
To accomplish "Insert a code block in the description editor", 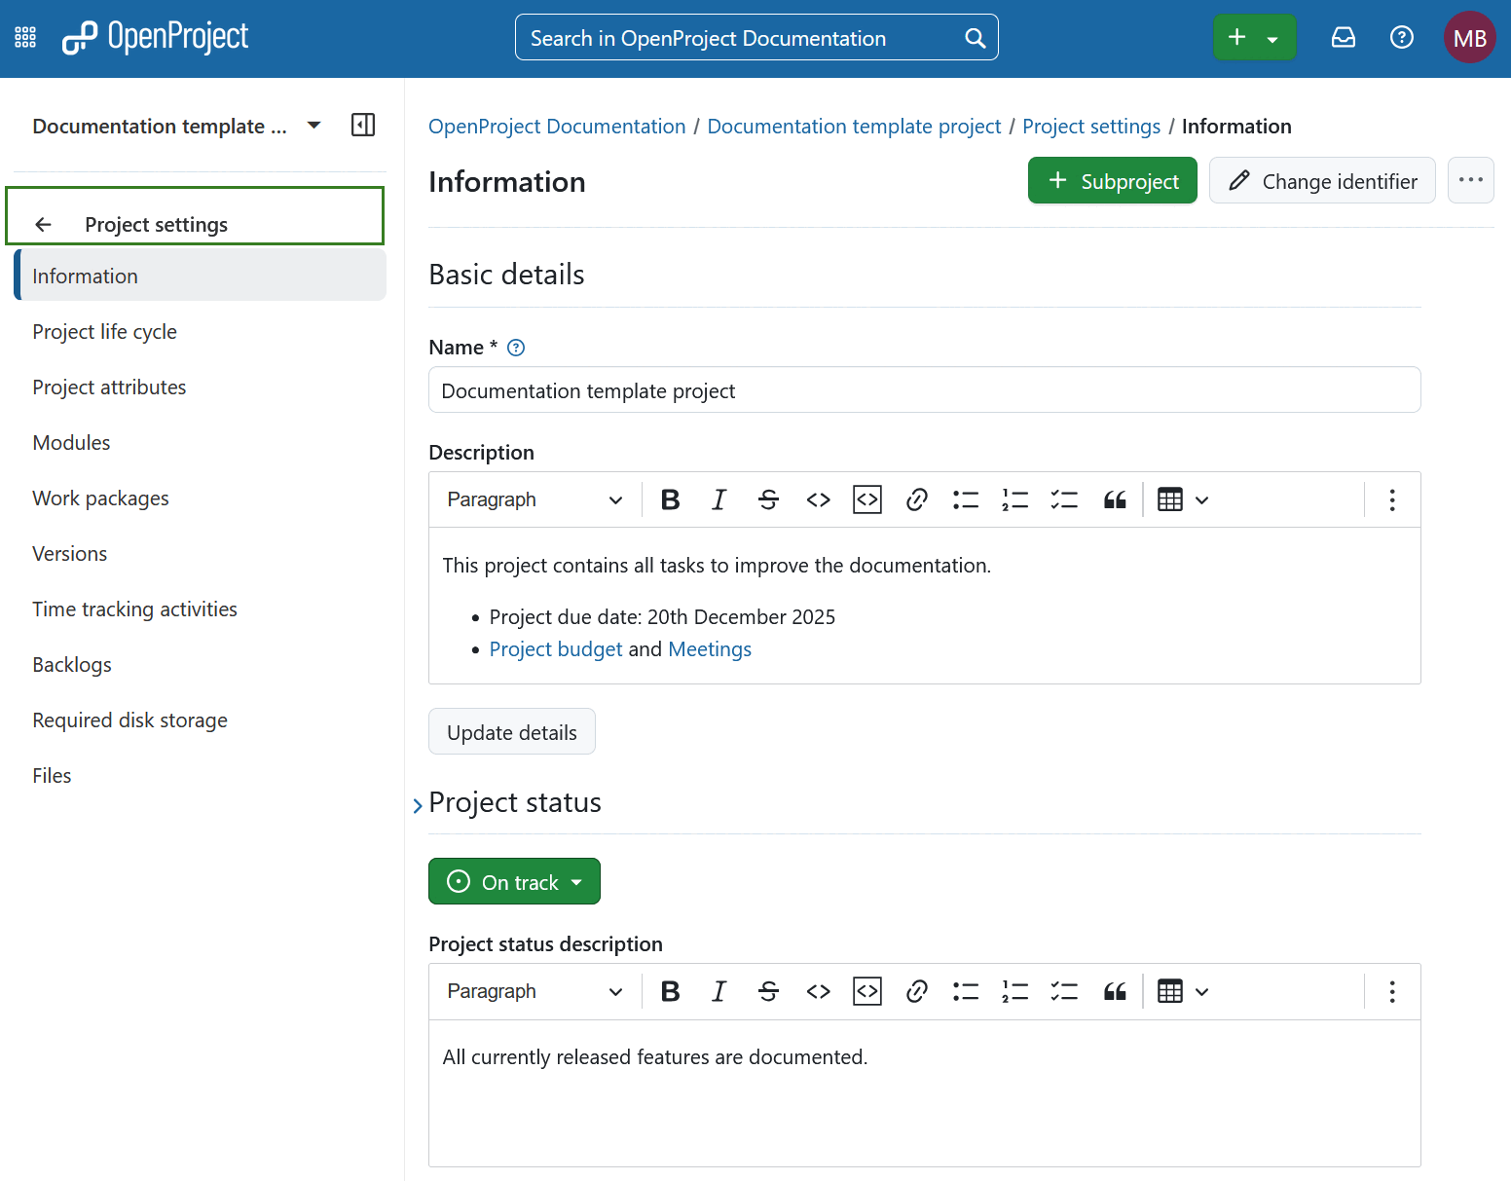I will [x=866, y=498].
